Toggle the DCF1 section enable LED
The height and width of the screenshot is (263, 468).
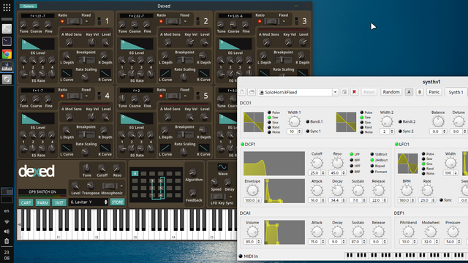click(242, 145)
